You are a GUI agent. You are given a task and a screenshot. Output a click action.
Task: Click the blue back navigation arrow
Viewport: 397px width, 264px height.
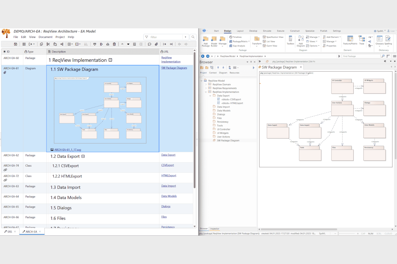tap(203, 56)
